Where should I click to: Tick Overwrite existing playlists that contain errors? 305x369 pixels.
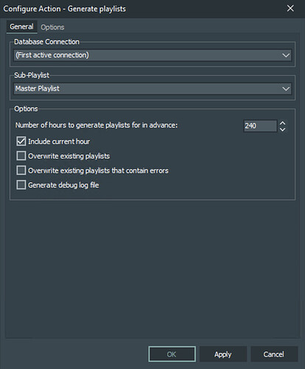(x=21, y=170)
